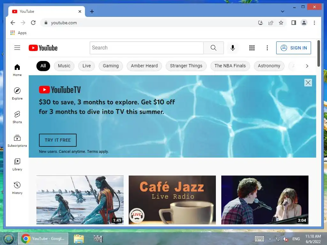Select the Music filter chip
Screen dimensions: 327x245
point(64,66)
